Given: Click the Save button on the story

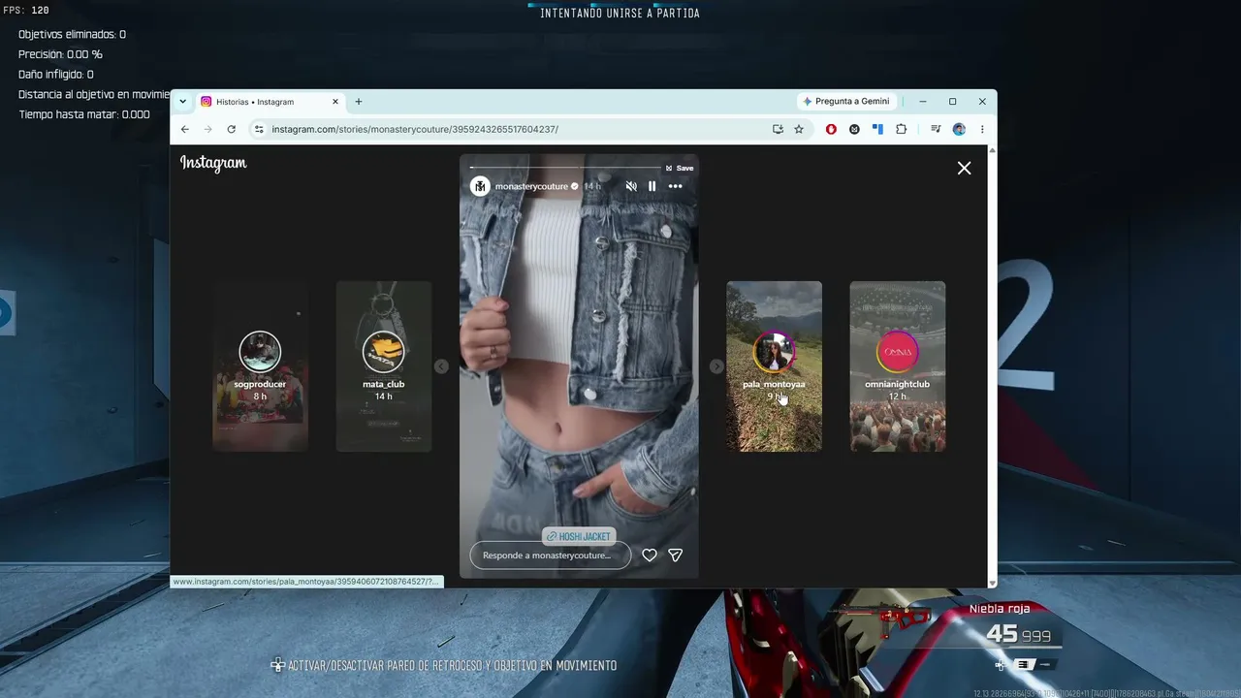Looking at the screenshot, I should click(x=680, y=168).
